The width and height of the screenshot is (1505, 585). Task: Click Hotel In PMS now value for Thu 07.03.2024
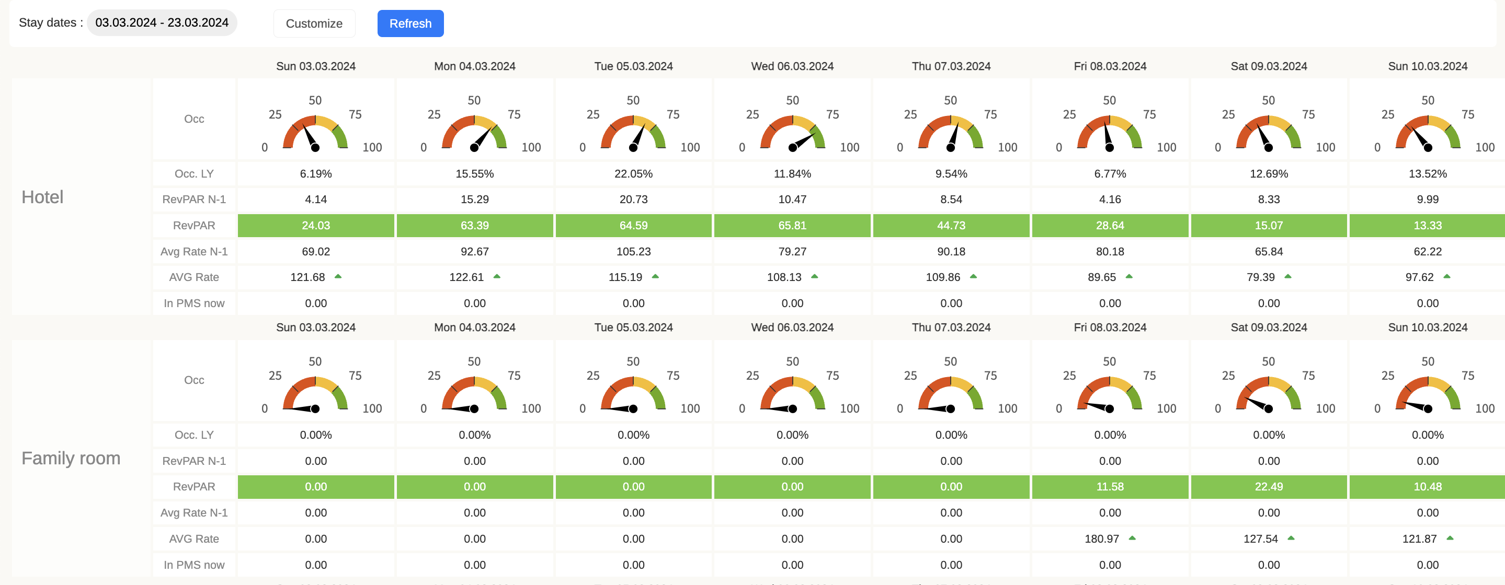(951, 303)
